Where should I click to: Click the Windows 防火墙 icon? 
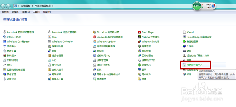[139, 41]
